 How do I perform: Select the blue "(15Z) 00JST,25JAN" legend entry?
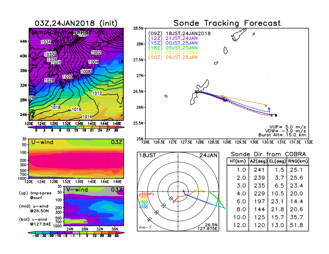(x=173, y=43)
